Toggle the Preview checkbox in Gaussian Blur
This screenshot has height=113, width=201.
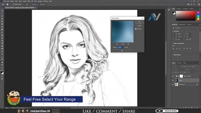click(136, 29)
